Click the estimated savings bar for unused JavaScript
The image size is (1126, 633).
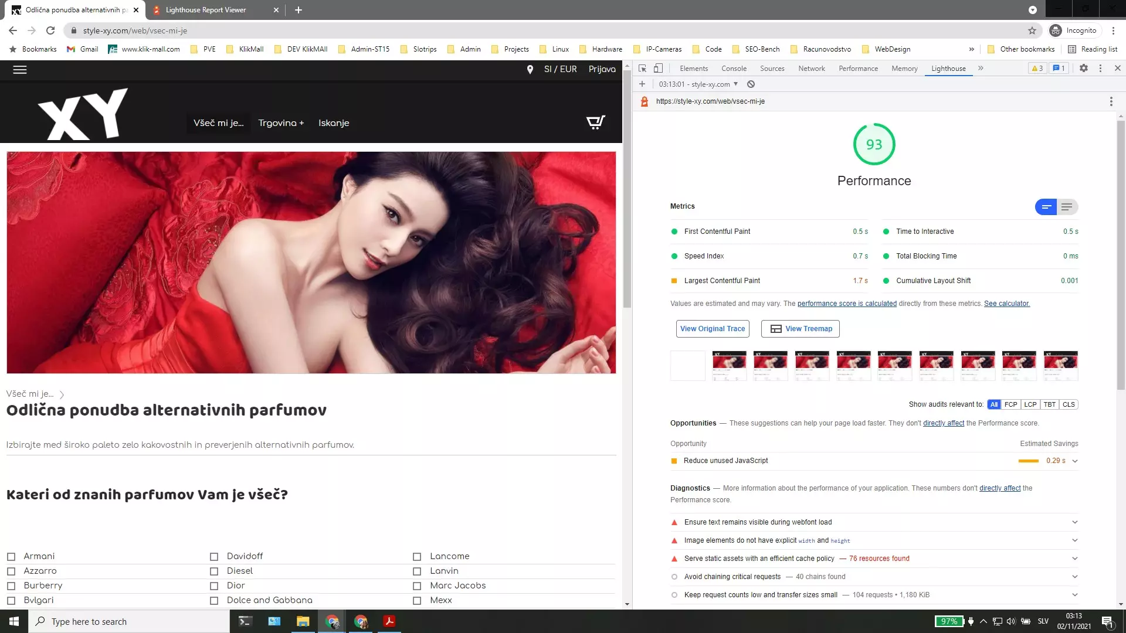1029,461
